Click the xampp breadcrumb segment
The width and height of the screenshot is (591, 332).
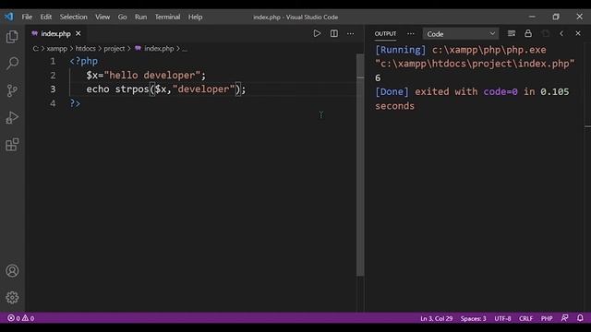[57, 49]
